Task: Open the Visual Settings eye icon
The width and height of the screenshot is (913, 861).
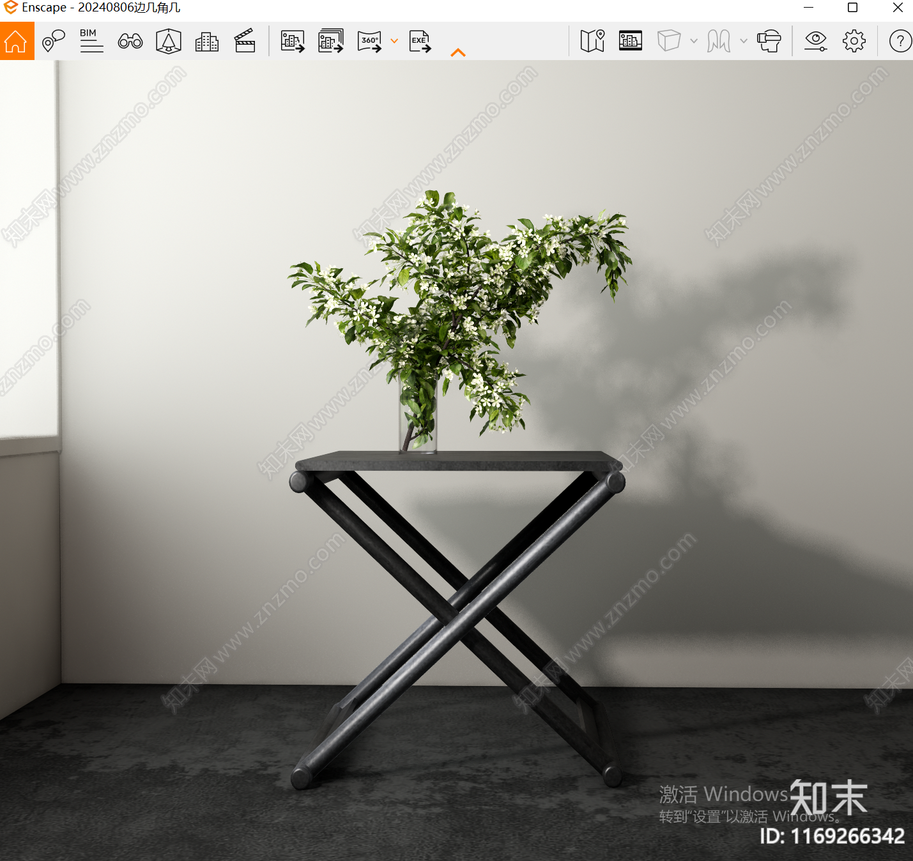Action: (816, 41)
